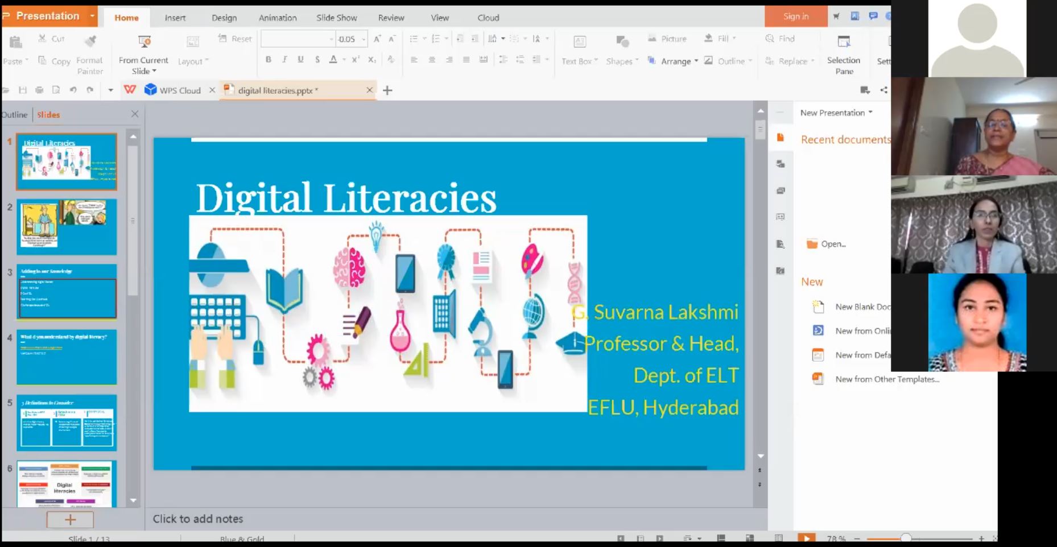Viewport: 1057px width, 547px height.
Task: Click the Format Painter brush icon
Action: pyautogui.click(x=90, y=41)
